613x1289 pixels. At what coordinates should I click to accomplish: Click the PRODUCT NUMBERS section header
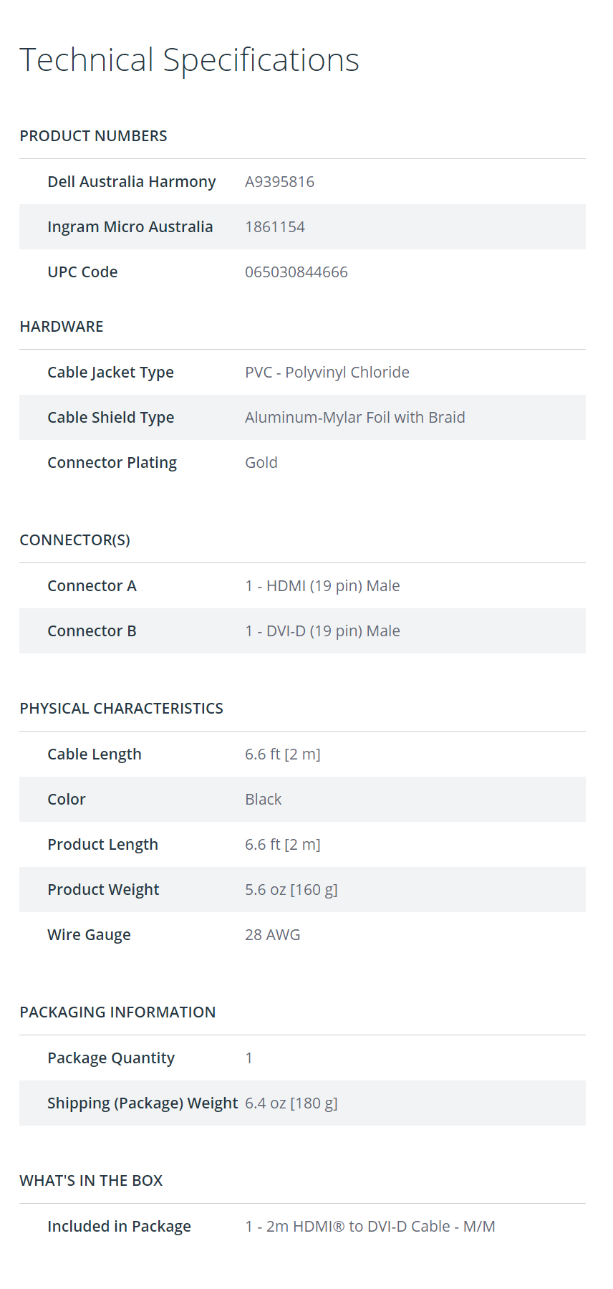pos(93,136)
